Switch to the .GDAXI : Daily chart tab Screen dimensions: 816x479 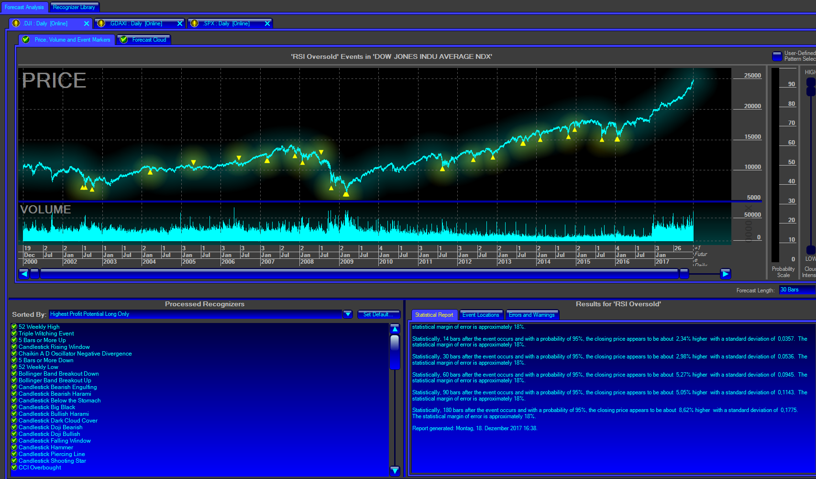coord(140,23)
